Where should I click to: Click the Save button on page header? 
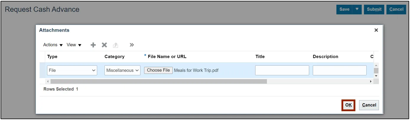(x=344, y=9)
